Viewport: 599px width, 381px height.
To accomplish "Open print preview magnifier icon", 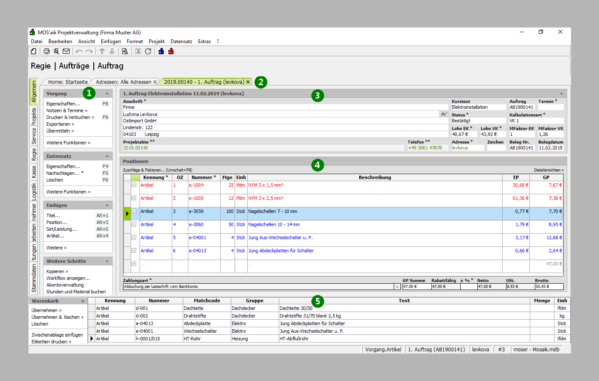I will pos(56,51).
